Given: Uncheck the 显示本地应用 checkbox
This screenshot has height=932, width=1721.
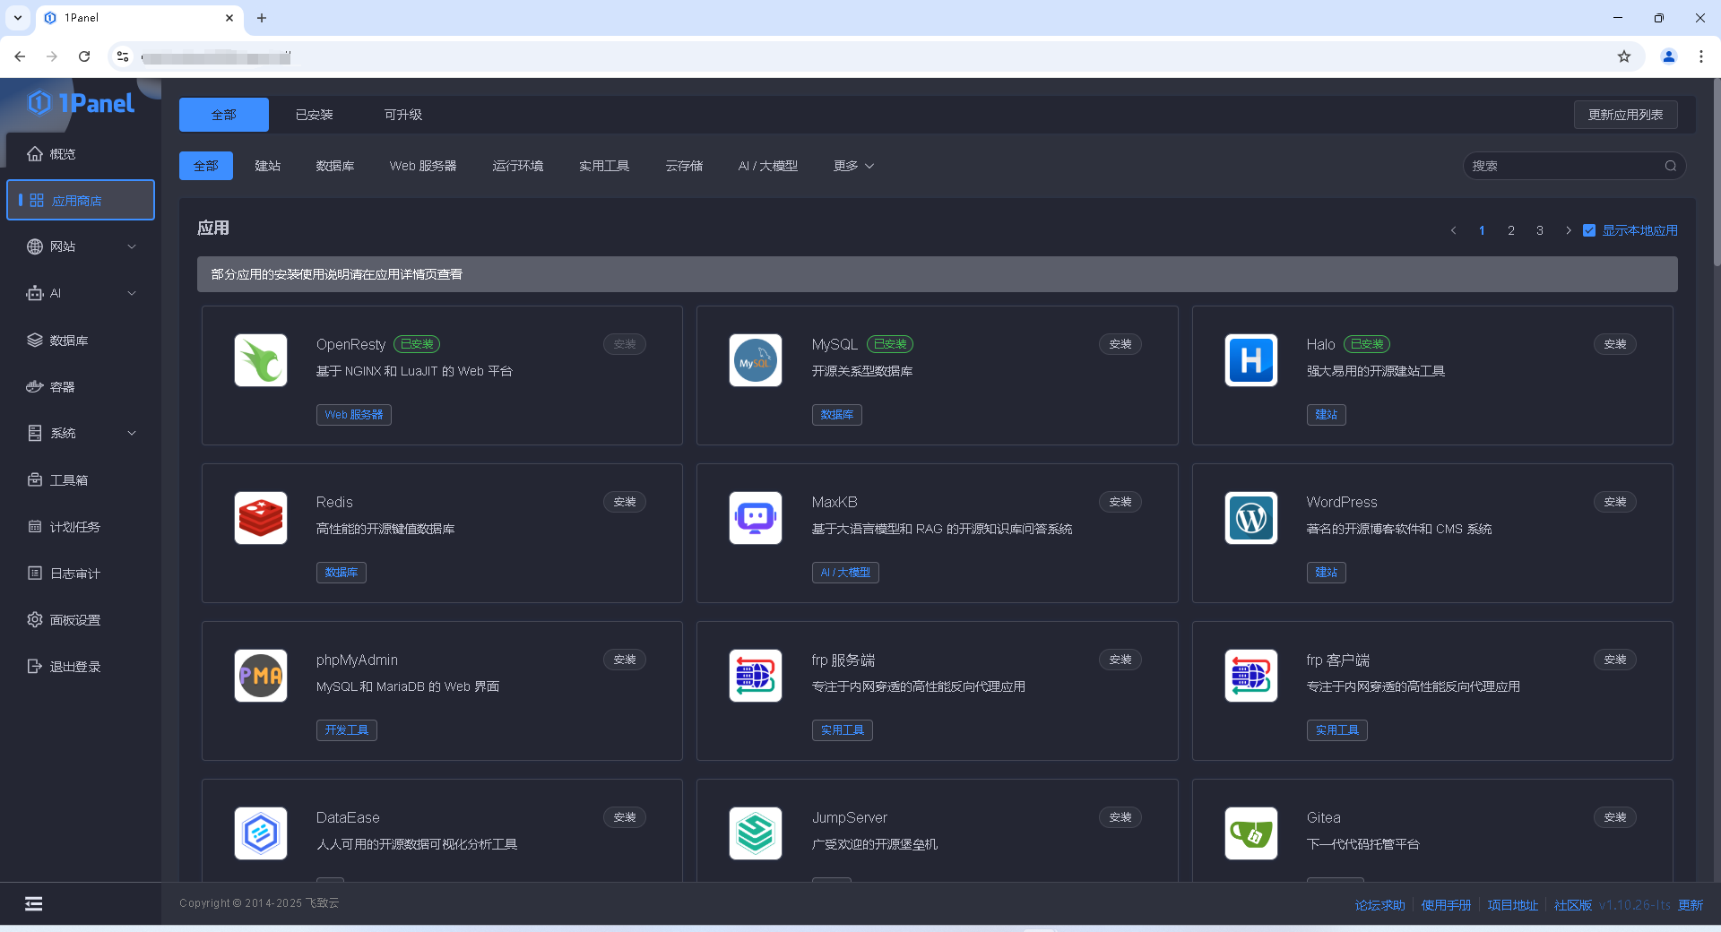Looking at the screenshot, I should [x=1589, y=230].
